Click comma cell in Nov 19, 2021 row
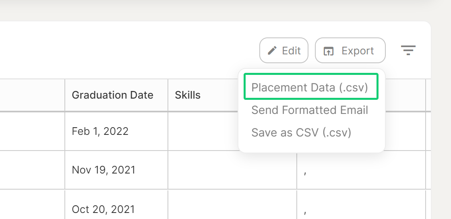This screenshot has height=219, width=451. [x=361, y=169]
